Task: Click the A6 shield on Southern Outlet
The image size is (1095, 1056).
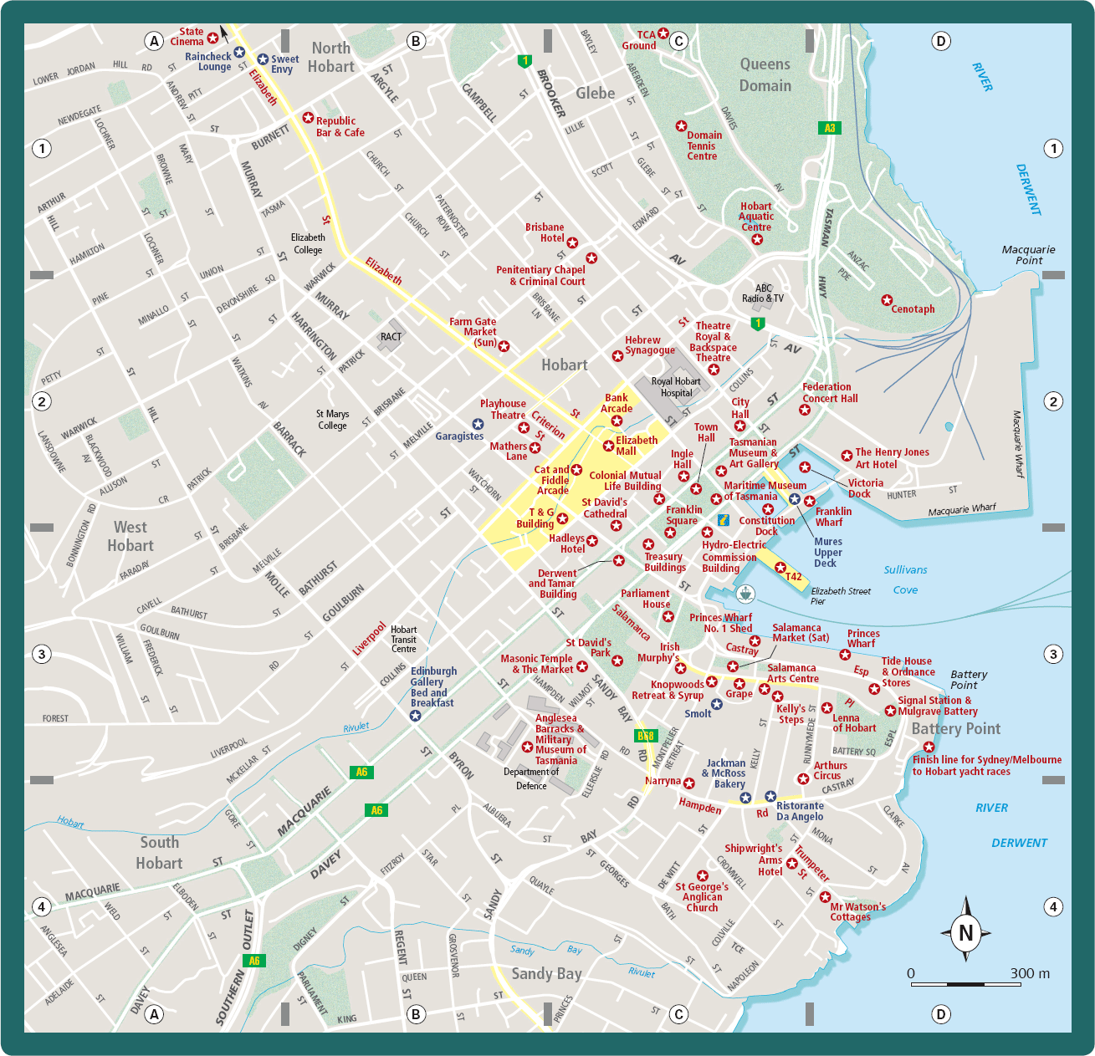Action: [x=254, y=961]
